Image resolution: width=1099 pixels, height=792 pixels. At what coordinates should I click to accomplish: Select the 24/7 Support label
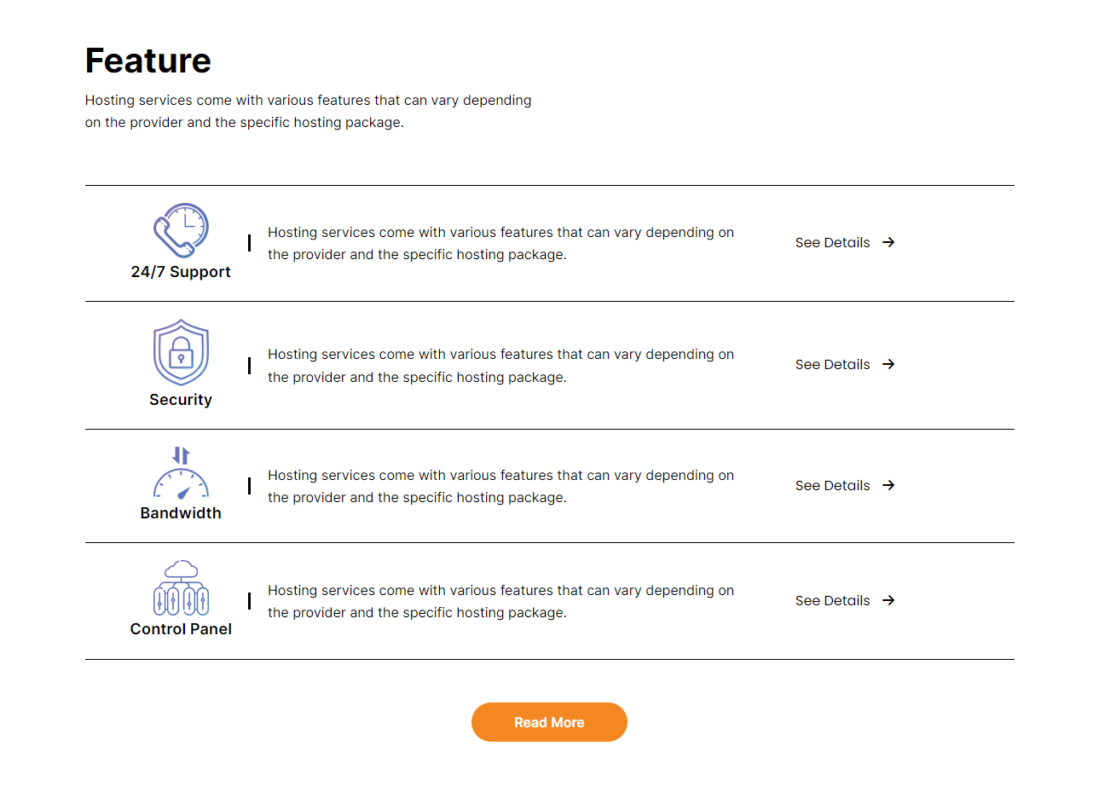[x=181, y=272]
